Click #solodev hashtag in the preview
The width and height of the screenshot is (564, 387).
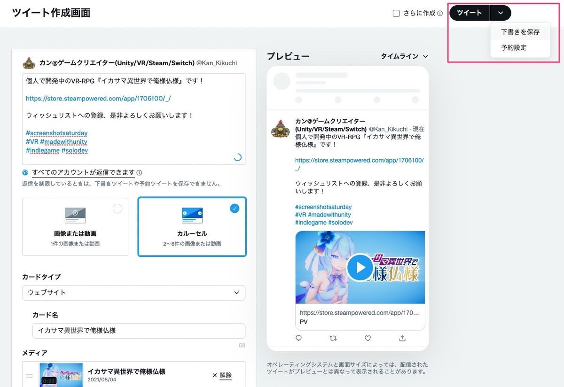340,223
